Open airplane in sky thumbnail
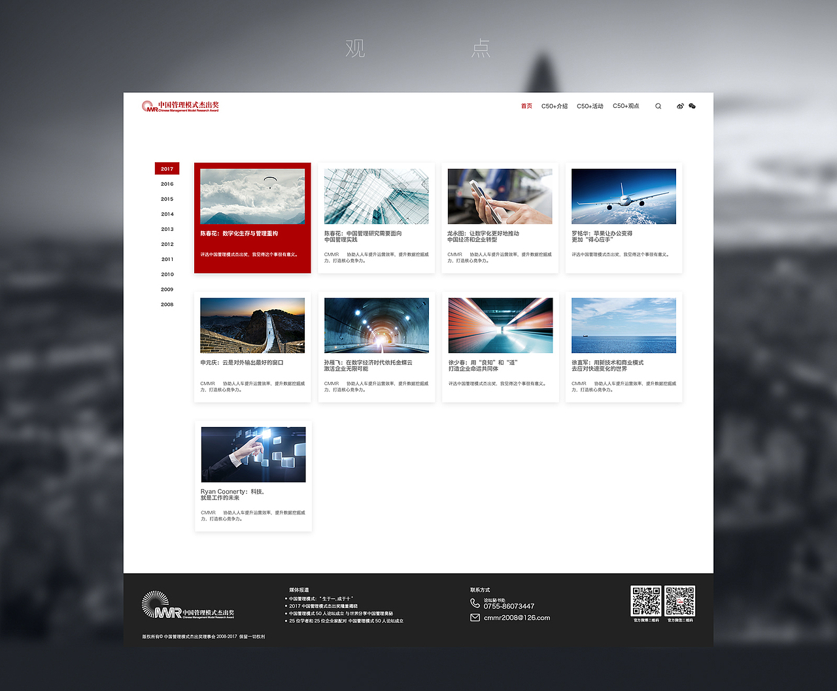837x691 pixels. pyautogui.click(x=624, y=196)
